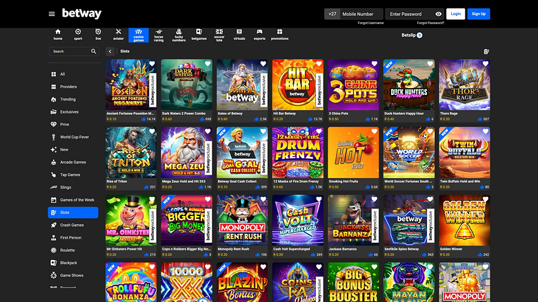This screenshot has width=538, height=302.
Task: Select All in the sidebar
Action: pos(73,74)
